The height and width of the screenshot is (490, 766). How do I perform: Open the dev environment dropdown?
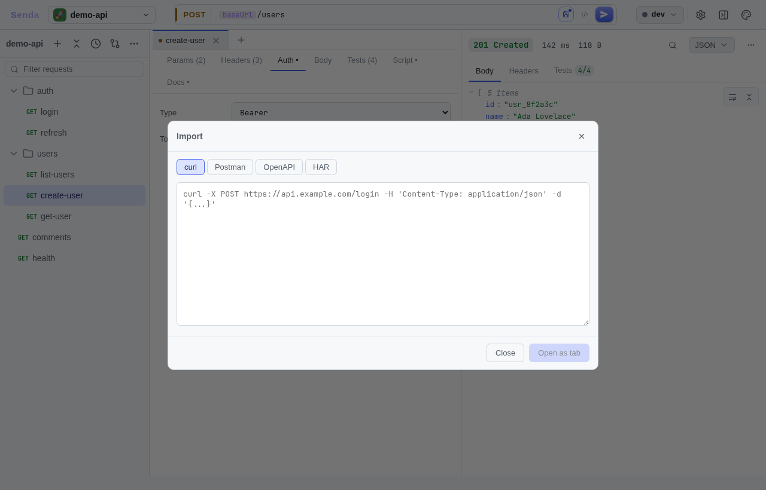click(x=660, y=15)
